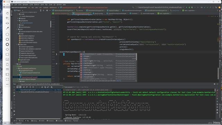Select the lasso tool in modeler palette
222x125 pixels.
pyautogui.click(x=7, y=18)
